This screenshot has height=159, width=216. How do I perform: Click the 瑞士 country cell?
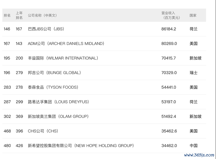pos(194,73)
